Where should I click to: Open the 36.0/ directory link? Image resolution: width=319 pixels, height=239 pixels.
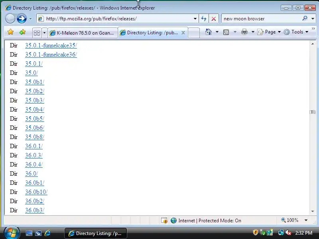pyautogui.click(x=32, y=174)
